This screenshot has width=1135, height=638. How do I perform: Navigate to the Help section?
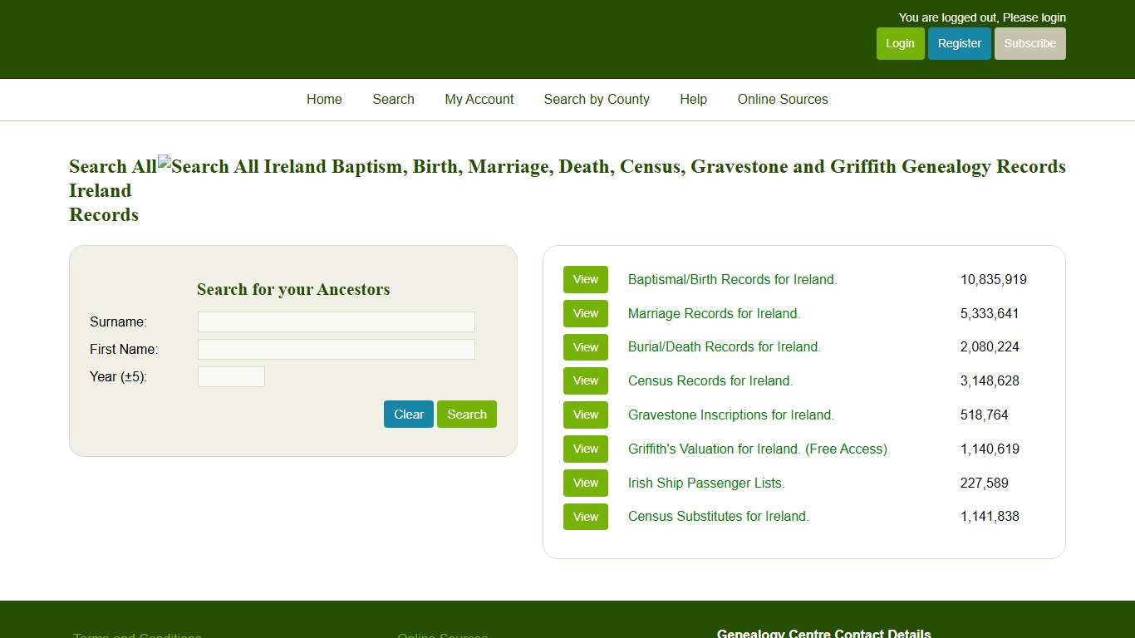pyautogui.click(x=693, y=99)
